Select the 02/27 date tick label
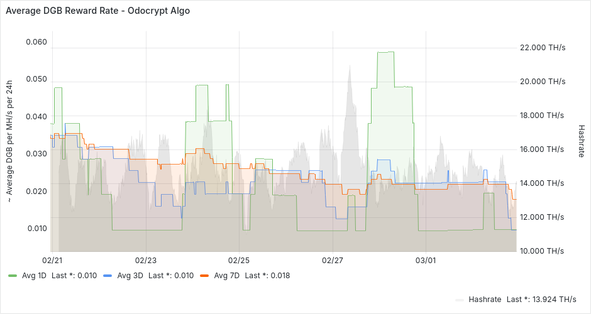Screen dimensions: 591x314 [x=332, y=260]
